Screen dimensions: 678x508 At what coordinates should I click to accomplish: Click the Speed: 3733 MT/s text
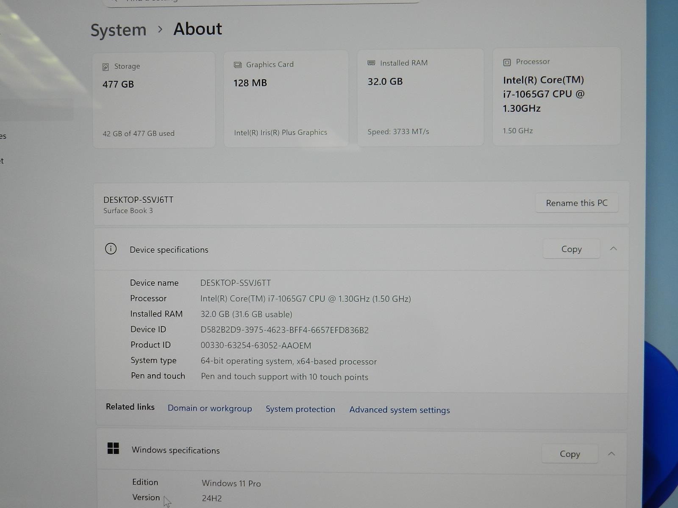pos(398,132)
